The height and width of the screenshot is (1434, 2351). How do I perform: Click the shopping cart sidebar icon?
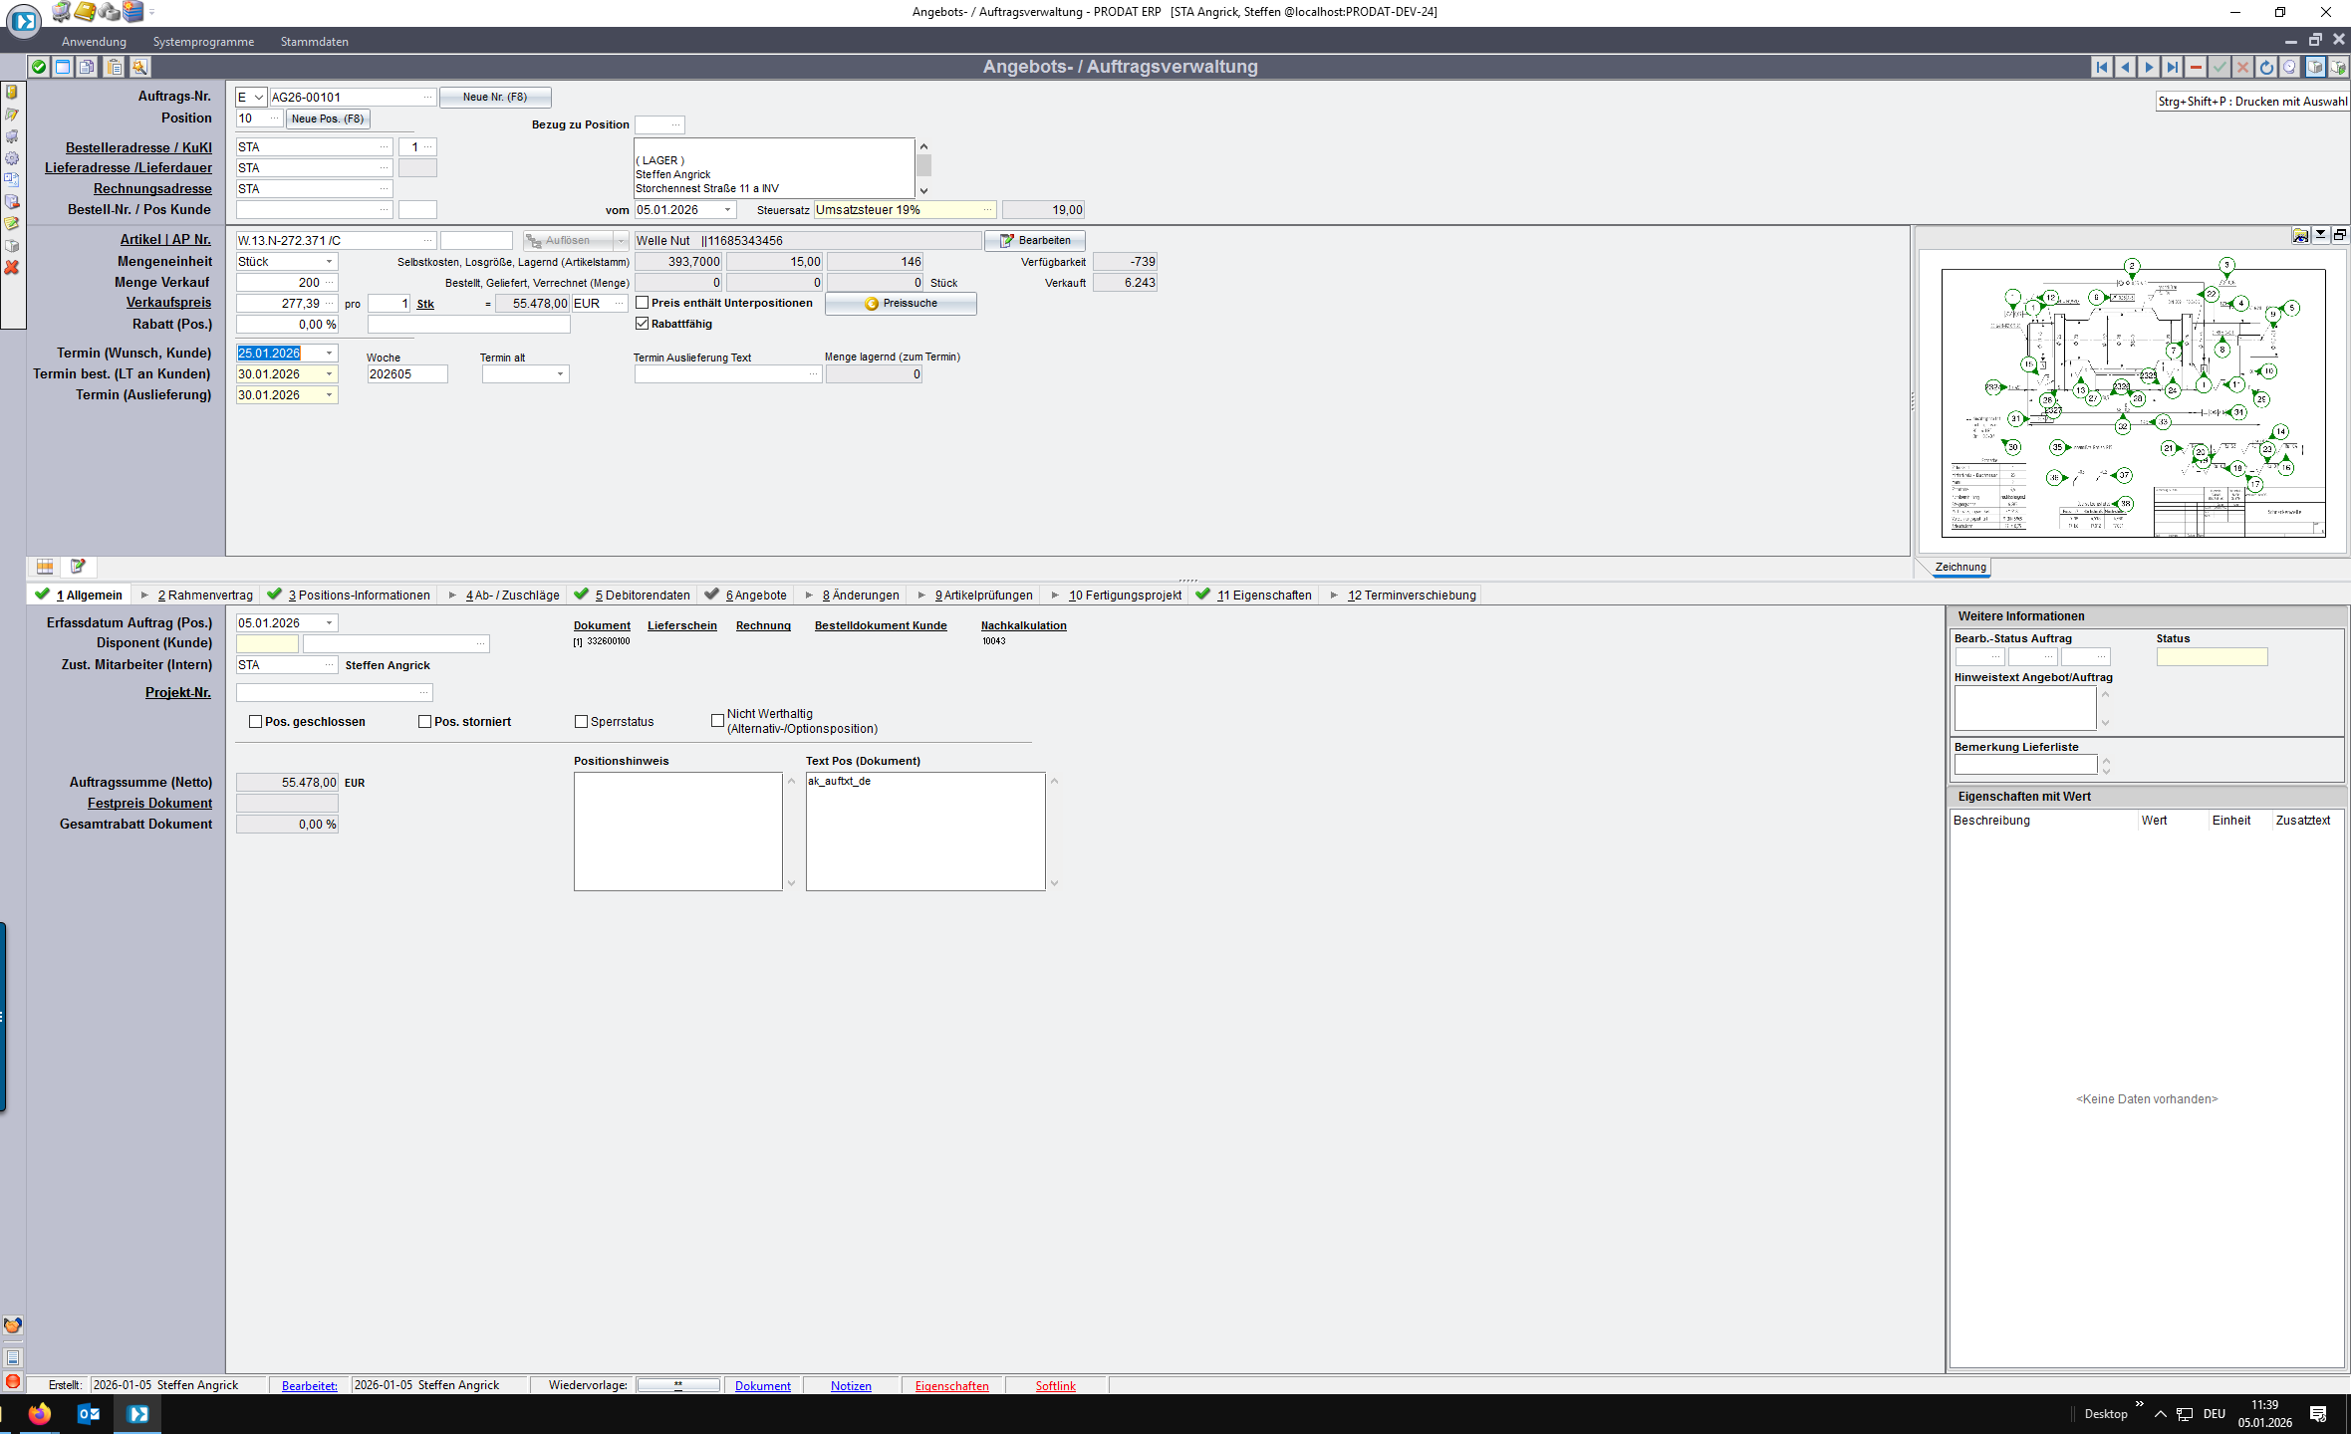(12, 136)
